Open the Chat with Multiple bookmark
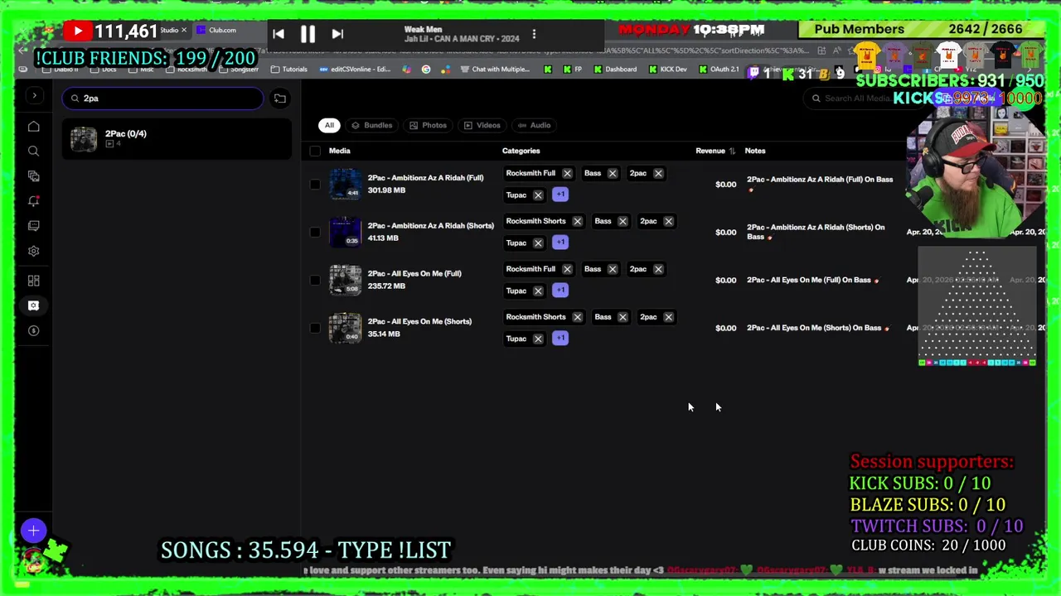 click(x=495, y=70)
